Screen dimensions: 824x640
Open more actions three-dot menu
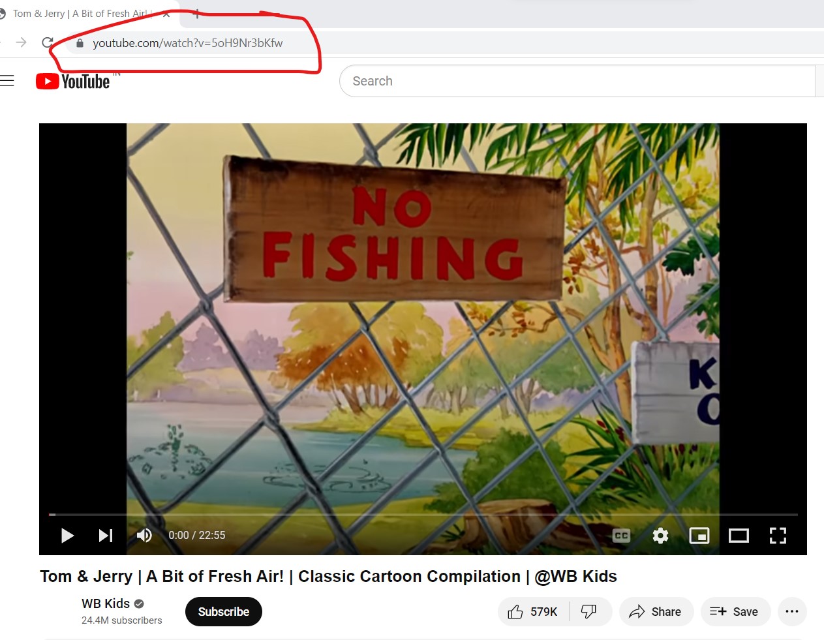pos(792,611)
